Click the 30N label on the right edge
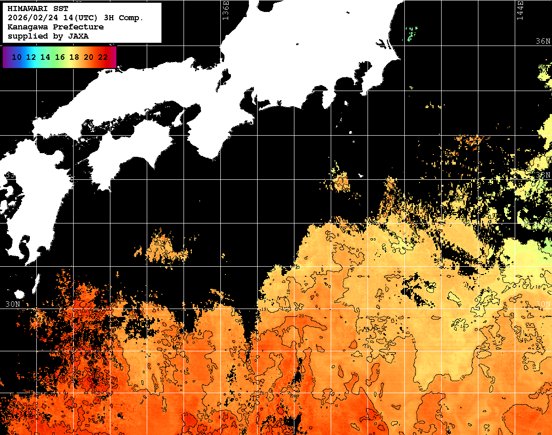The height and width of the screenshot is (435, 552). click(x=543, y=304)
